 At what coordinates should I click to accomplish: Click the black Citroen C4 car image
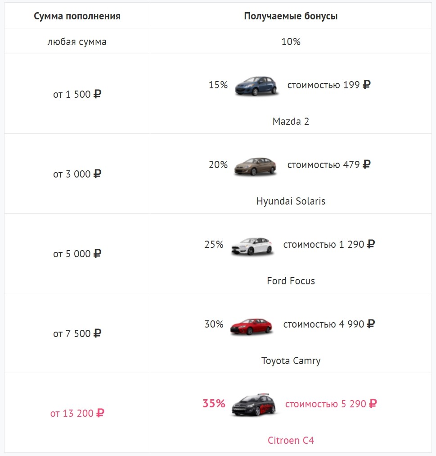click(254, 405)
